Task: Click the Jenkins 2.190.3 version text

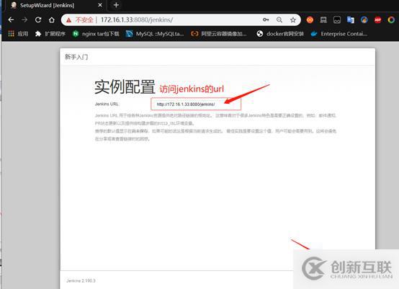Action: (x=81, y=280)
